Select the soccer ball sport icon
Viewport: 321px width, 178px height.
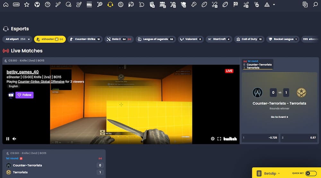pyautogui.click(x=37, y=4)
